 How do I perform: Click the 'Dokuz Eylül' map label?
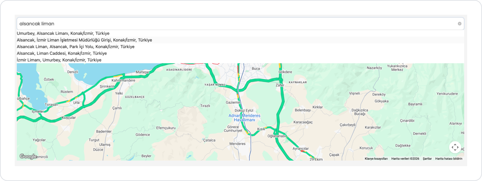click(x=244, y=111)
